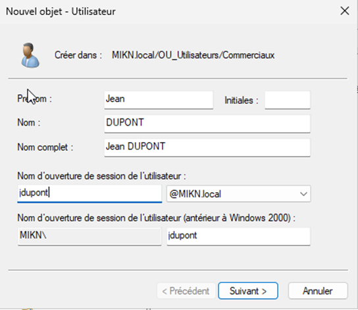Screen dimensions: 358x310
Task: Close the Nouvel objet - Utilisateur dialog
Action: pyautogui.click(x=345, y=11)
